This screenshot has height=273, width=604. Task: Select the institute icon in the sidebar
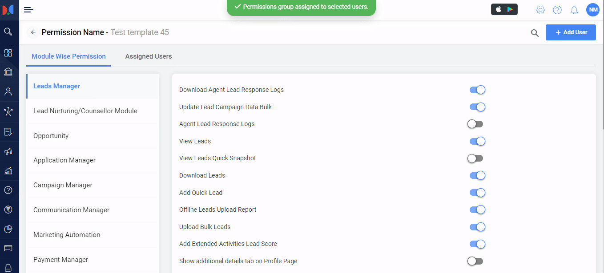(9, 71)
